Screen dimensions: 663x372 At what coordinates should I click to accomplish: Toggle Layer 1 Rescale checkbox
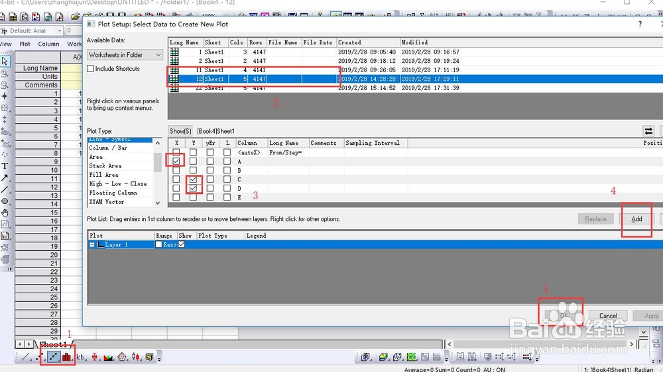[x=158, y=244]
